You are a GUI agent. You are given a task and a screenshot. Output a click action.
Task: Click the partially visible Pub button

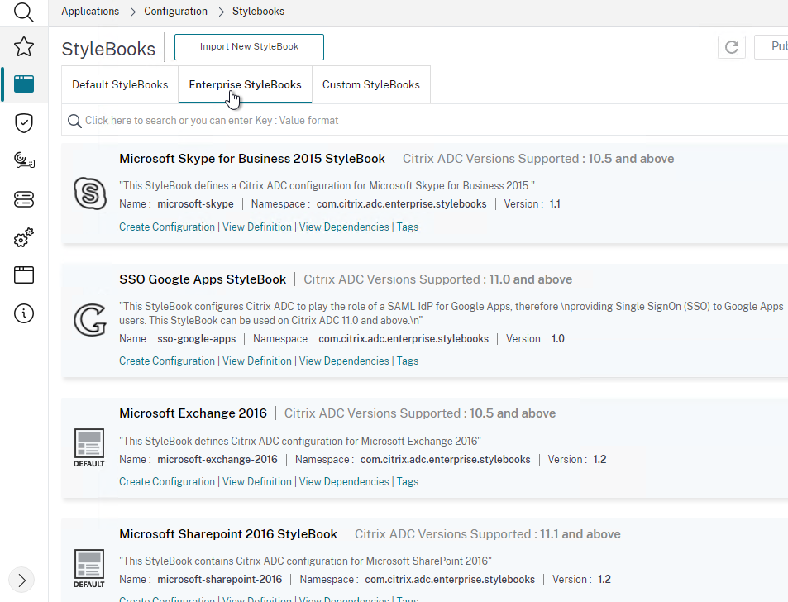point(771,47)
